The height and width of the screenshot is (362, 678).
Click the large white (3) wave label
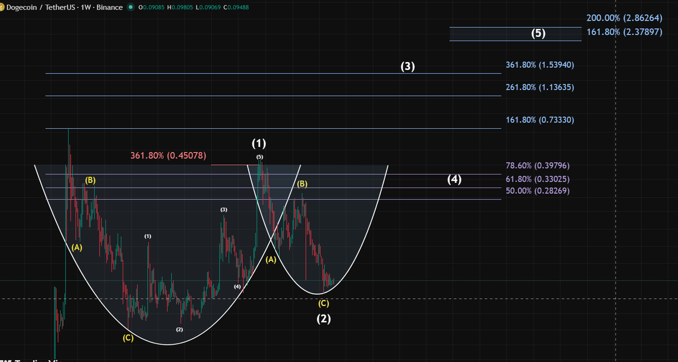(x=408, y=66)
